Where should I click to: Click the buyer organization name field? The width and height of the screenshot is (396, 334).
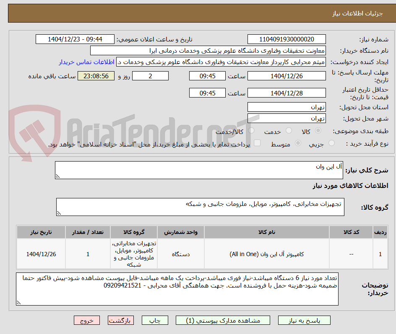[x=208, y=51]
